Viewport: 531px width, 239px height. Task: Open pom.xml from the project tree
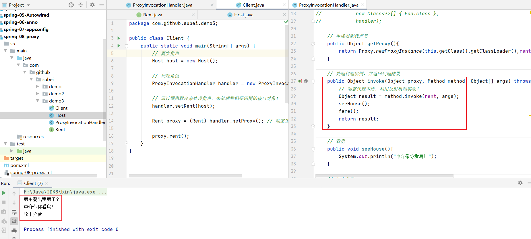click(19, 165)
